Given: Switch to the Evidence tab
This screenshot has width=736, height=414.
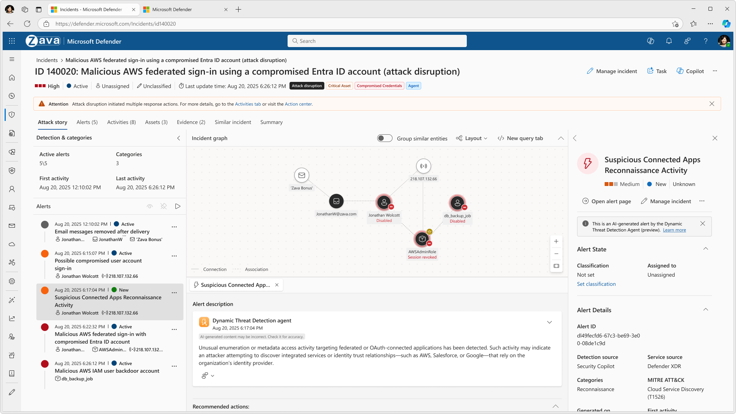Looking at the screenshot, I should (191, 122).
